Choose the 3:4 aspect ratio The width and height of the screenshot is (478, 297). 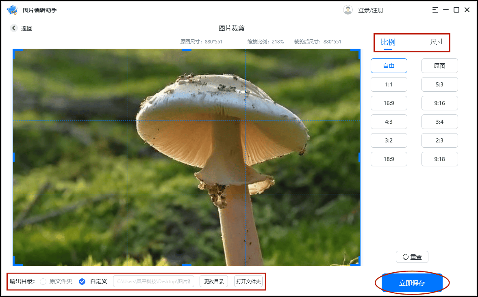click(439, 122)
